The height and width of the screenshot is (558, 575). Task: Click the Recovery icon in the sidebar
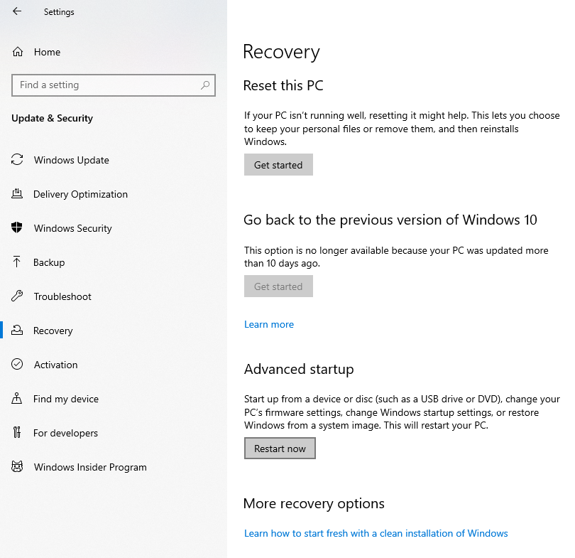17,330
